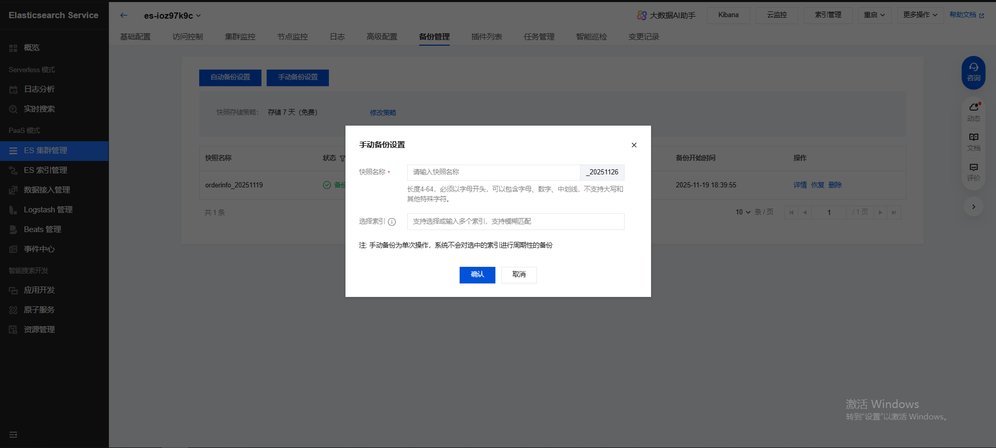This screenshot has height=448, width=996.
Task: Go to previous page pagination icon
Action: [805, 212]
